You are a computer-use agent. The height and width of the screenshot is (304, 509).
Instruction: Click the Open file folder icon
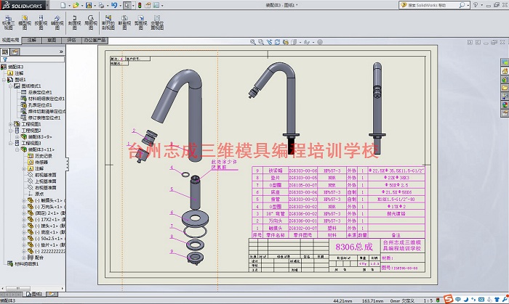coord(76,5)
